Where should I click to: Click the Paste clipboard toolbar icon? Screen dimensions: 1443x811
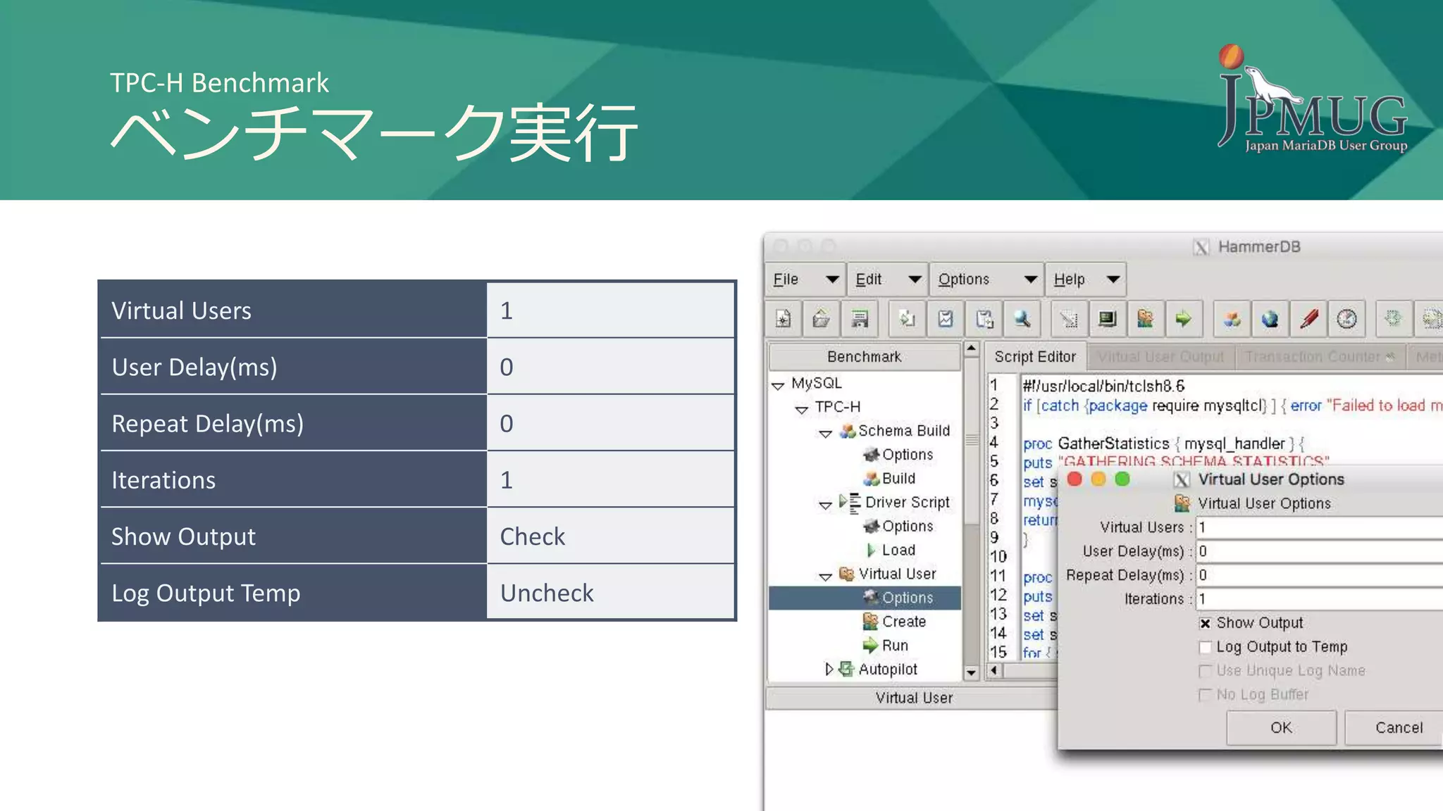click(984, 319)
